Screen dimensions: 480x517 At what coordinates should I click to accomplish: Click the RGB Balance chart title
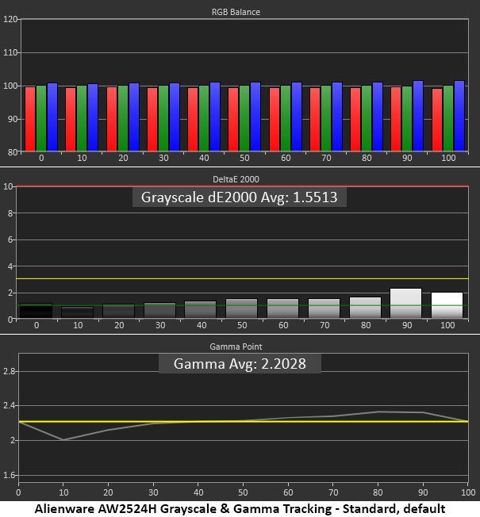[x=236, y=12]
